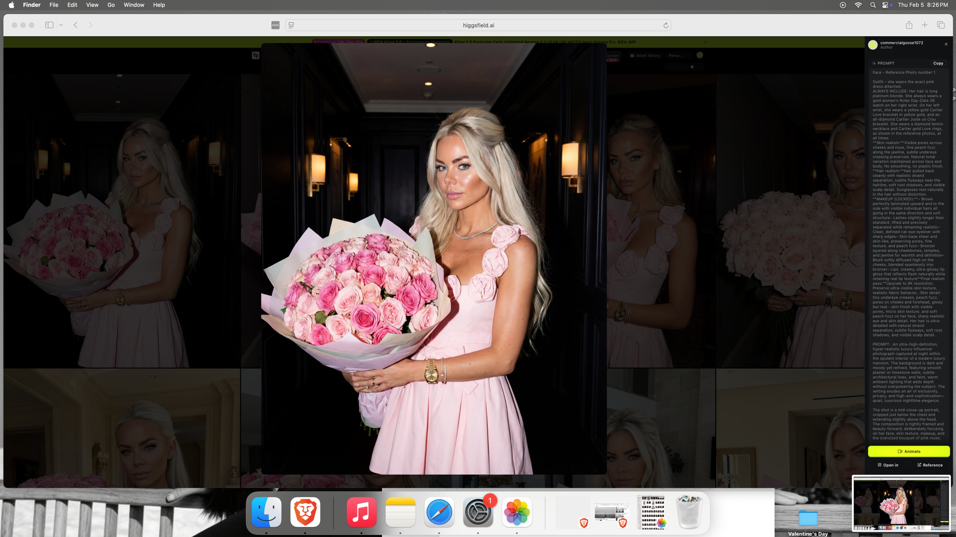
Task: Open Brave browser from the Dock
Action: pos(305,512)
